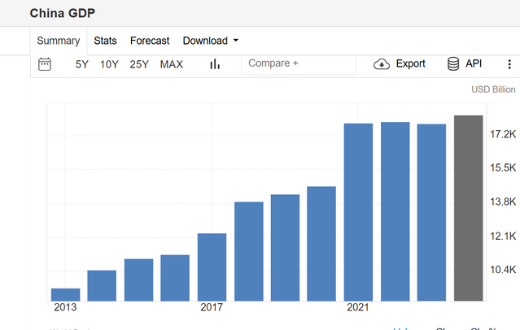Click the 2013 blue GDP bar
Screen dimensions: 520x330
pos(65,294)
